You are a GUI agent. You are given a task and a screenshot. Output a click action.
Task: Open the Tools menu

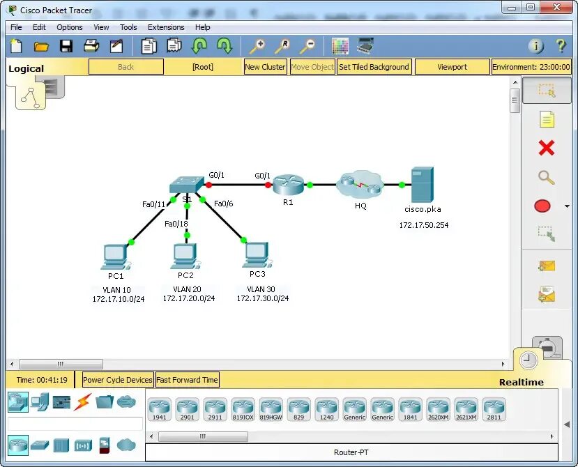[x=128, y=27]
